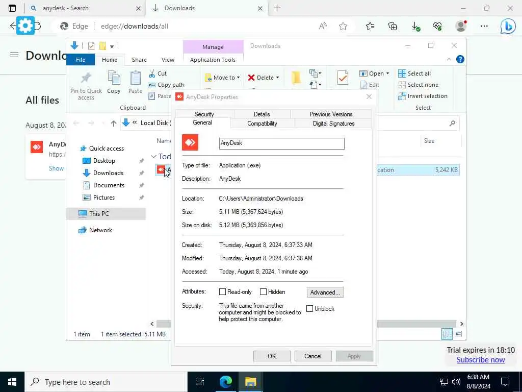Open the Digital Signatures tab
Screen dimensions: 522x392
pos(333,124)
